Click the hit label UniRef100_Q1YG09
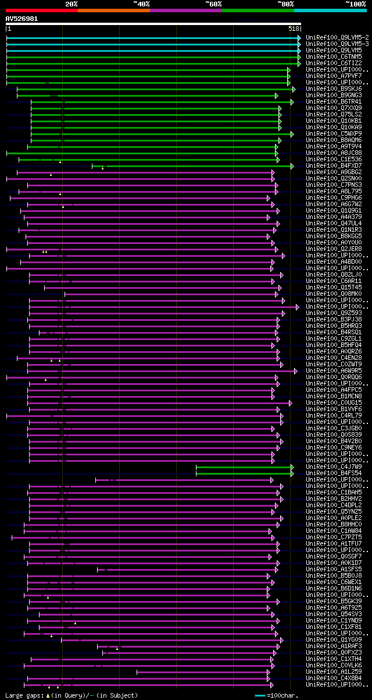The width and height of the screenshot is (372, 700). coord(334,639)
